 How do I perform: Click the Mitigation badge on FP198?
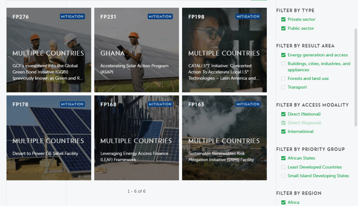pyautogui.click(x=248, y=16)
